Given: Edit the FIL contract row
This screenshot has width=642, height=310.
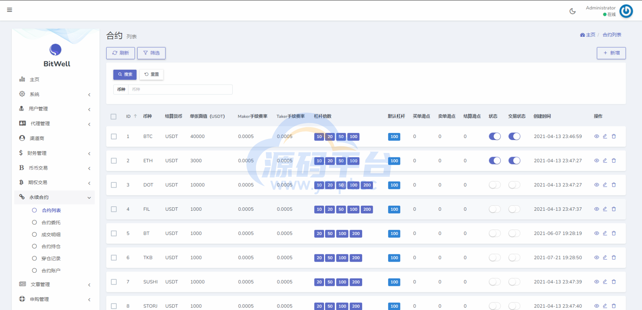Looking at the screenshot, I should (605, 209).
